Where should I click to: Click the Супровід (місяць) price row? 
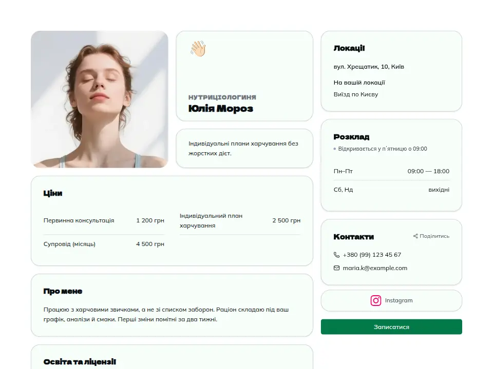[x=104, y=244]
